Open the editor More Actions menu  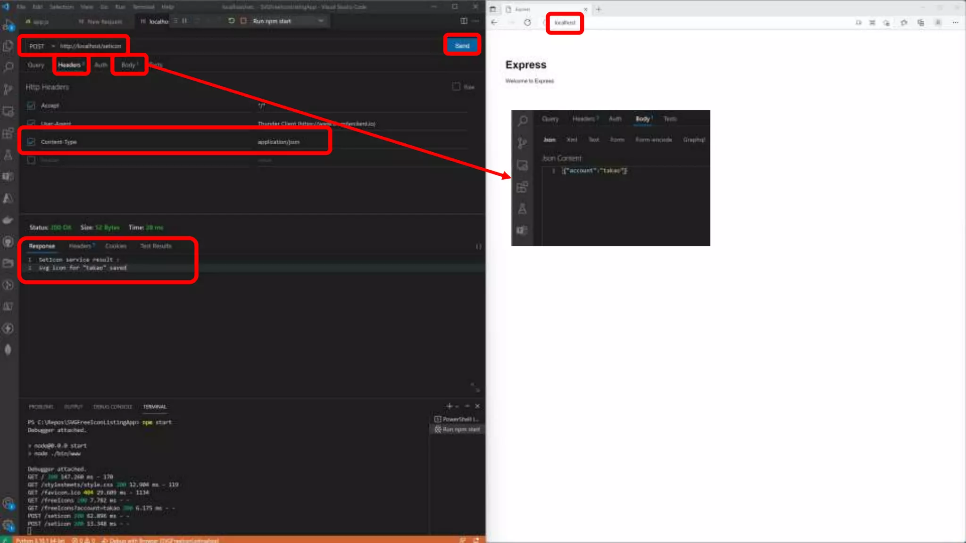tap(475, 21)
